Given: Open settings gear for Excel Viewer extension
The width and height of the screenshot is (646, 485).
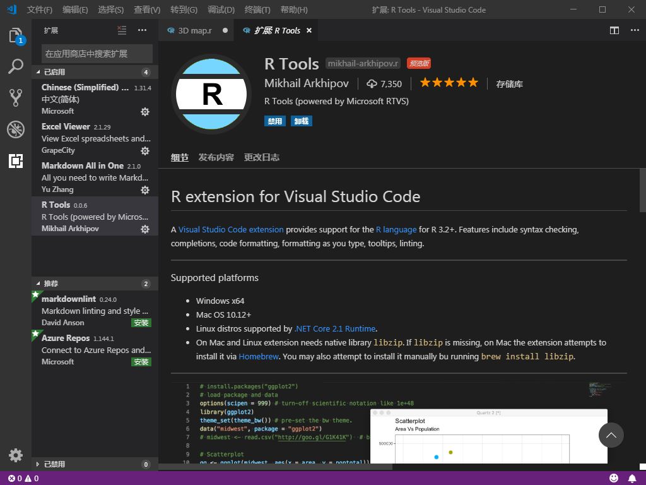Looking at the screenshot, I should 145,151.
